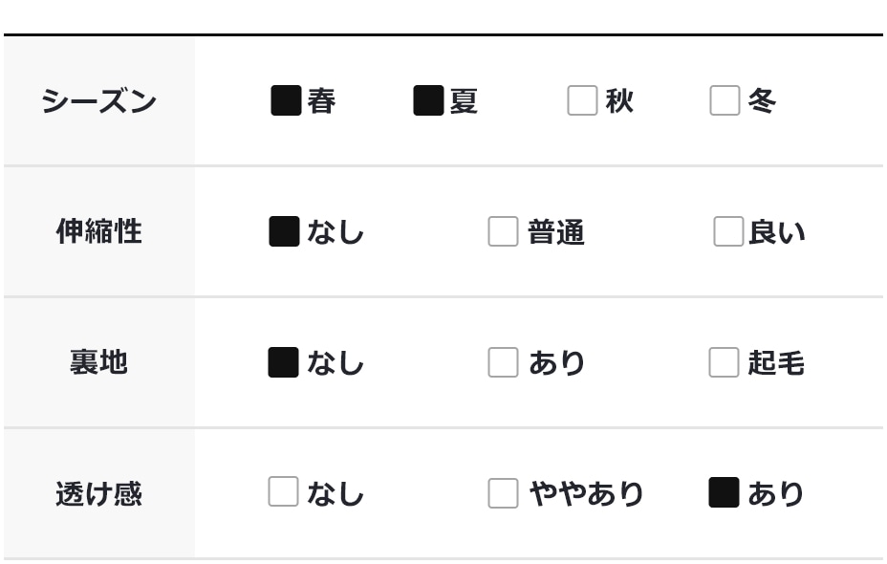Screen dimensions: 887x564
Task: Tick the 冬 season checkbox
Action: click(725, 100)
